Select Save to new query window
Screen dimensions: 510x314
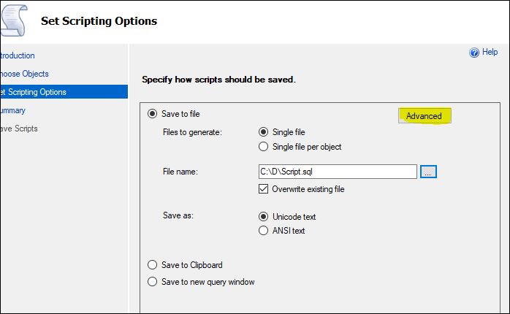pos(152,281)
